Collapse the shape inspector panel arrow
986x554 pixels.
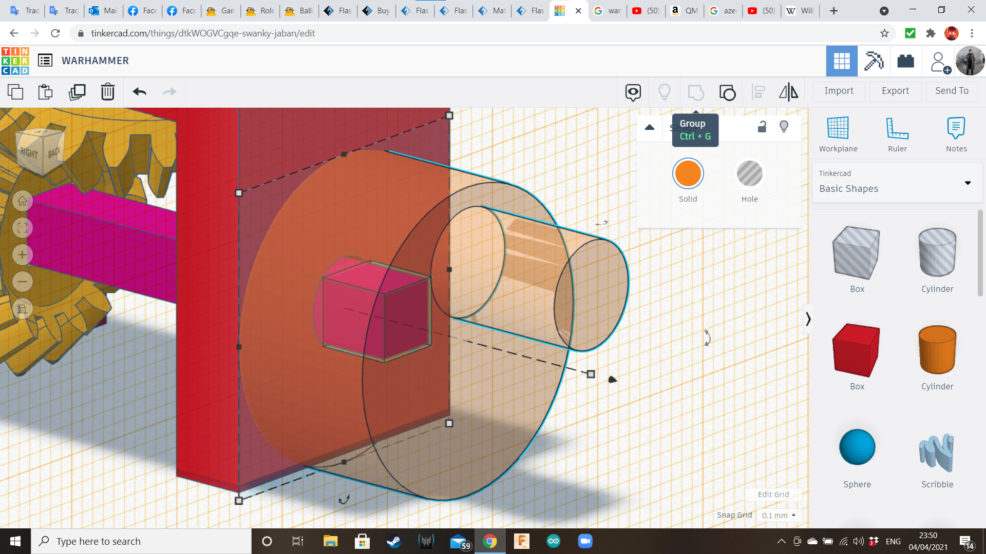pos(650,127)
